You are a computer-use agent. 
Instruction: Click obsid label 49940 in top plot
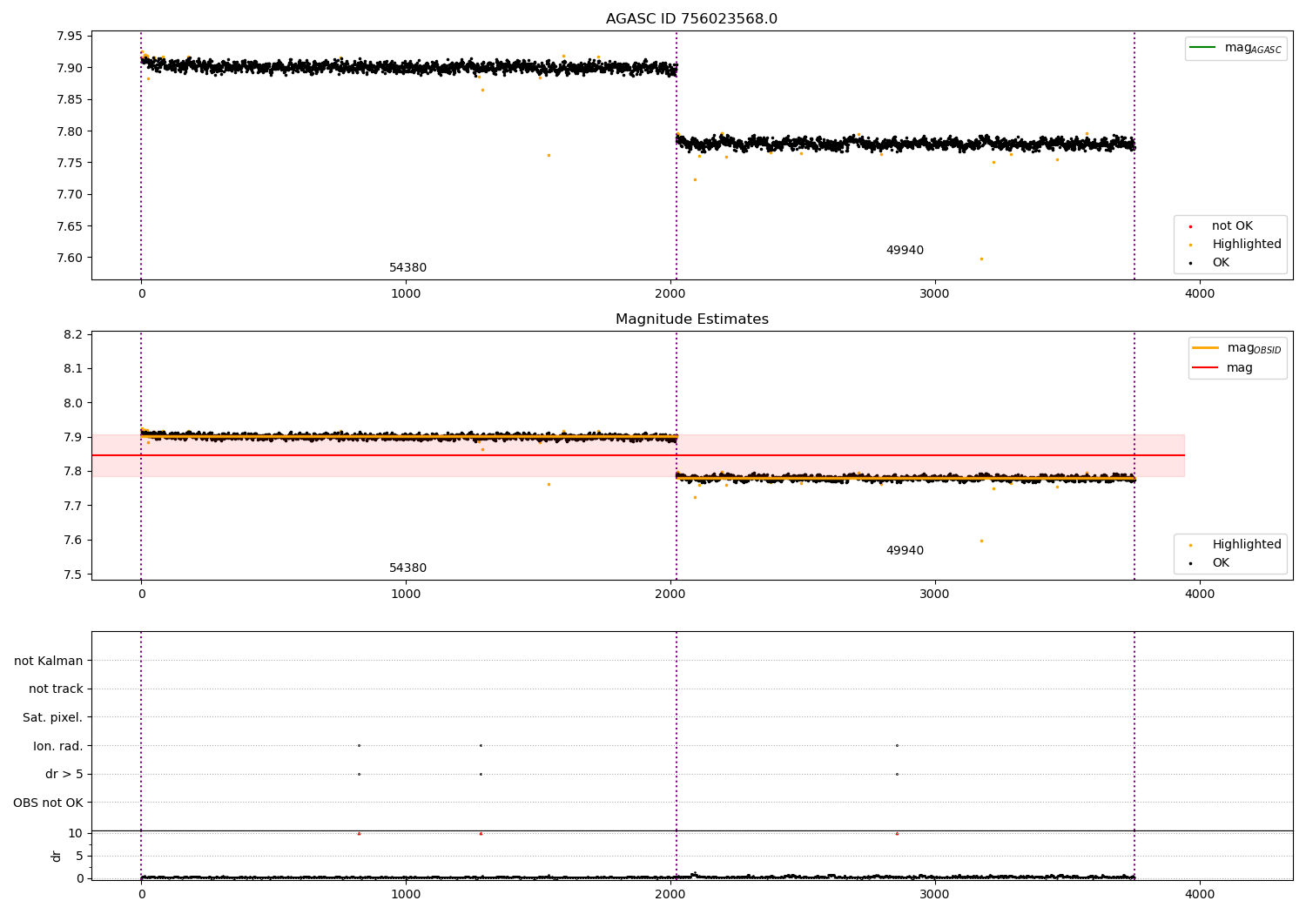[x=905, y=251]
